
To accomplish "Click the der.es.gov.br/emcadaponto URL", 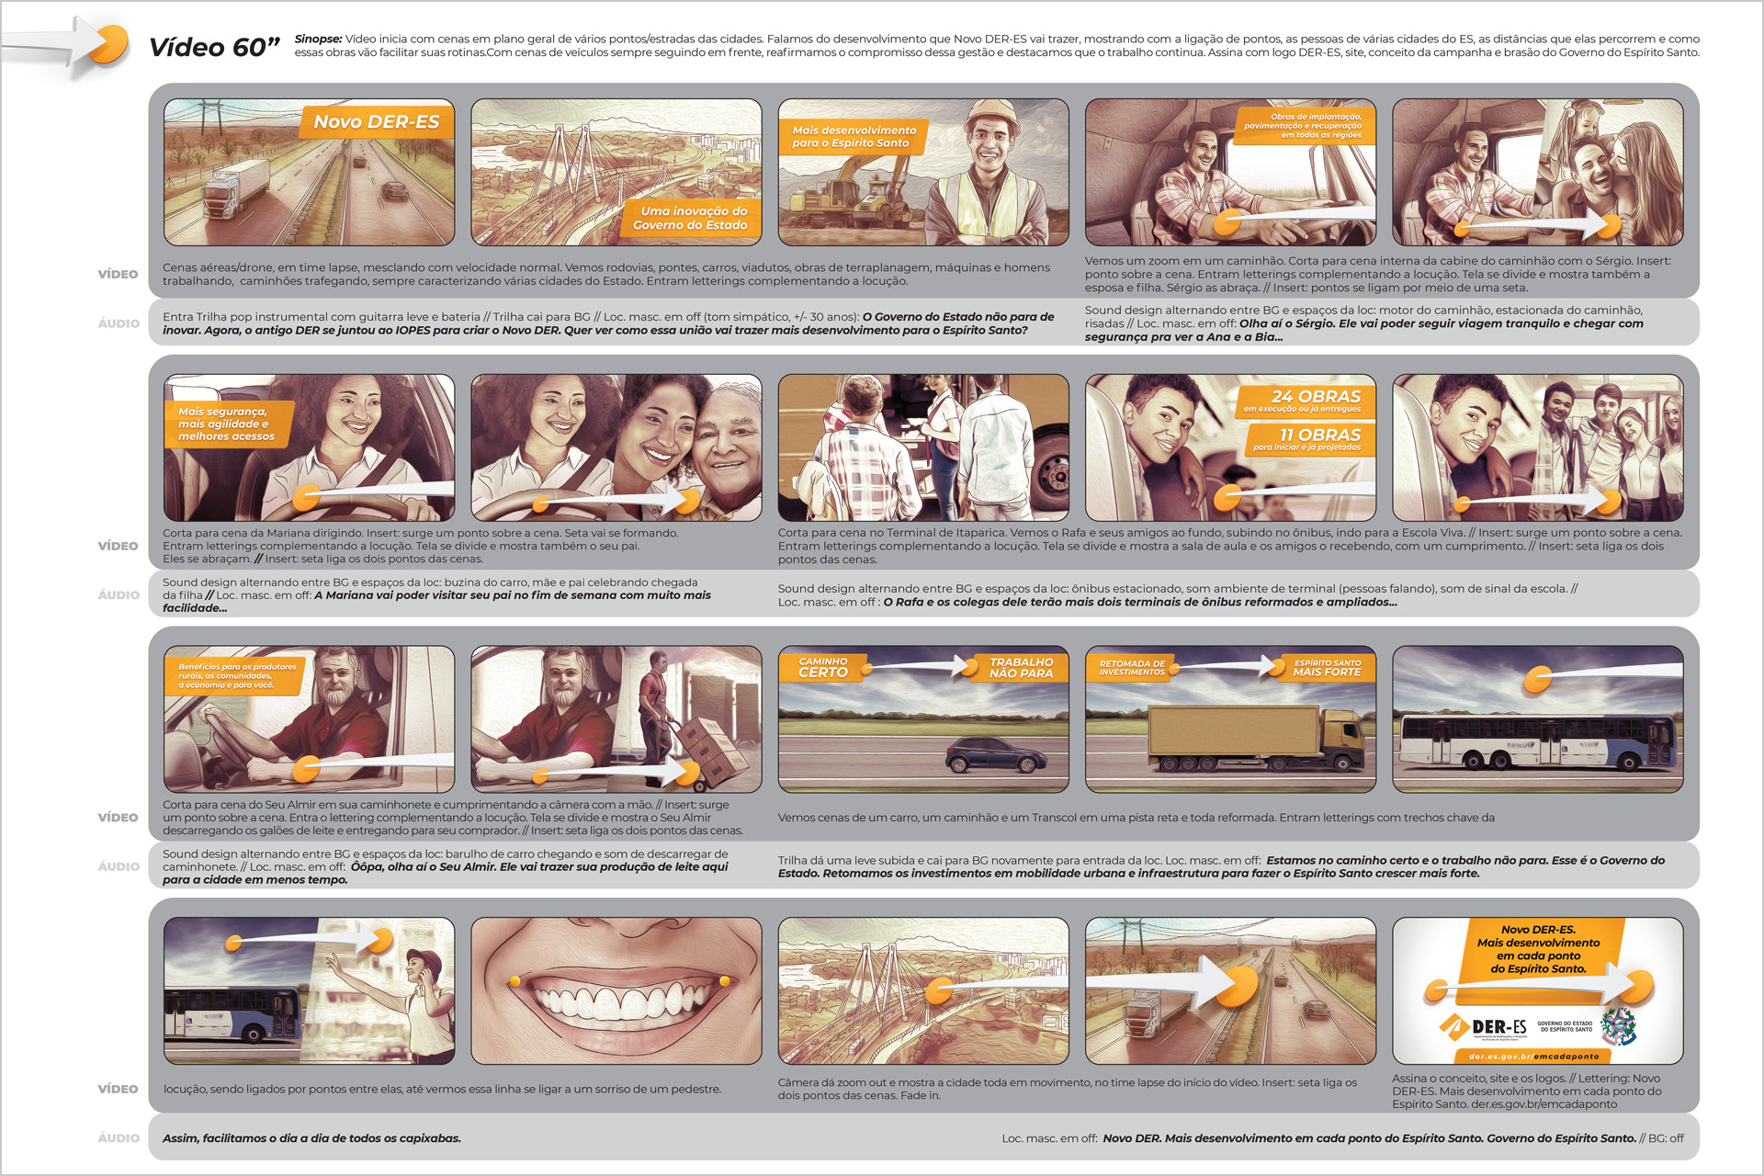I will click(1533, 1056).
